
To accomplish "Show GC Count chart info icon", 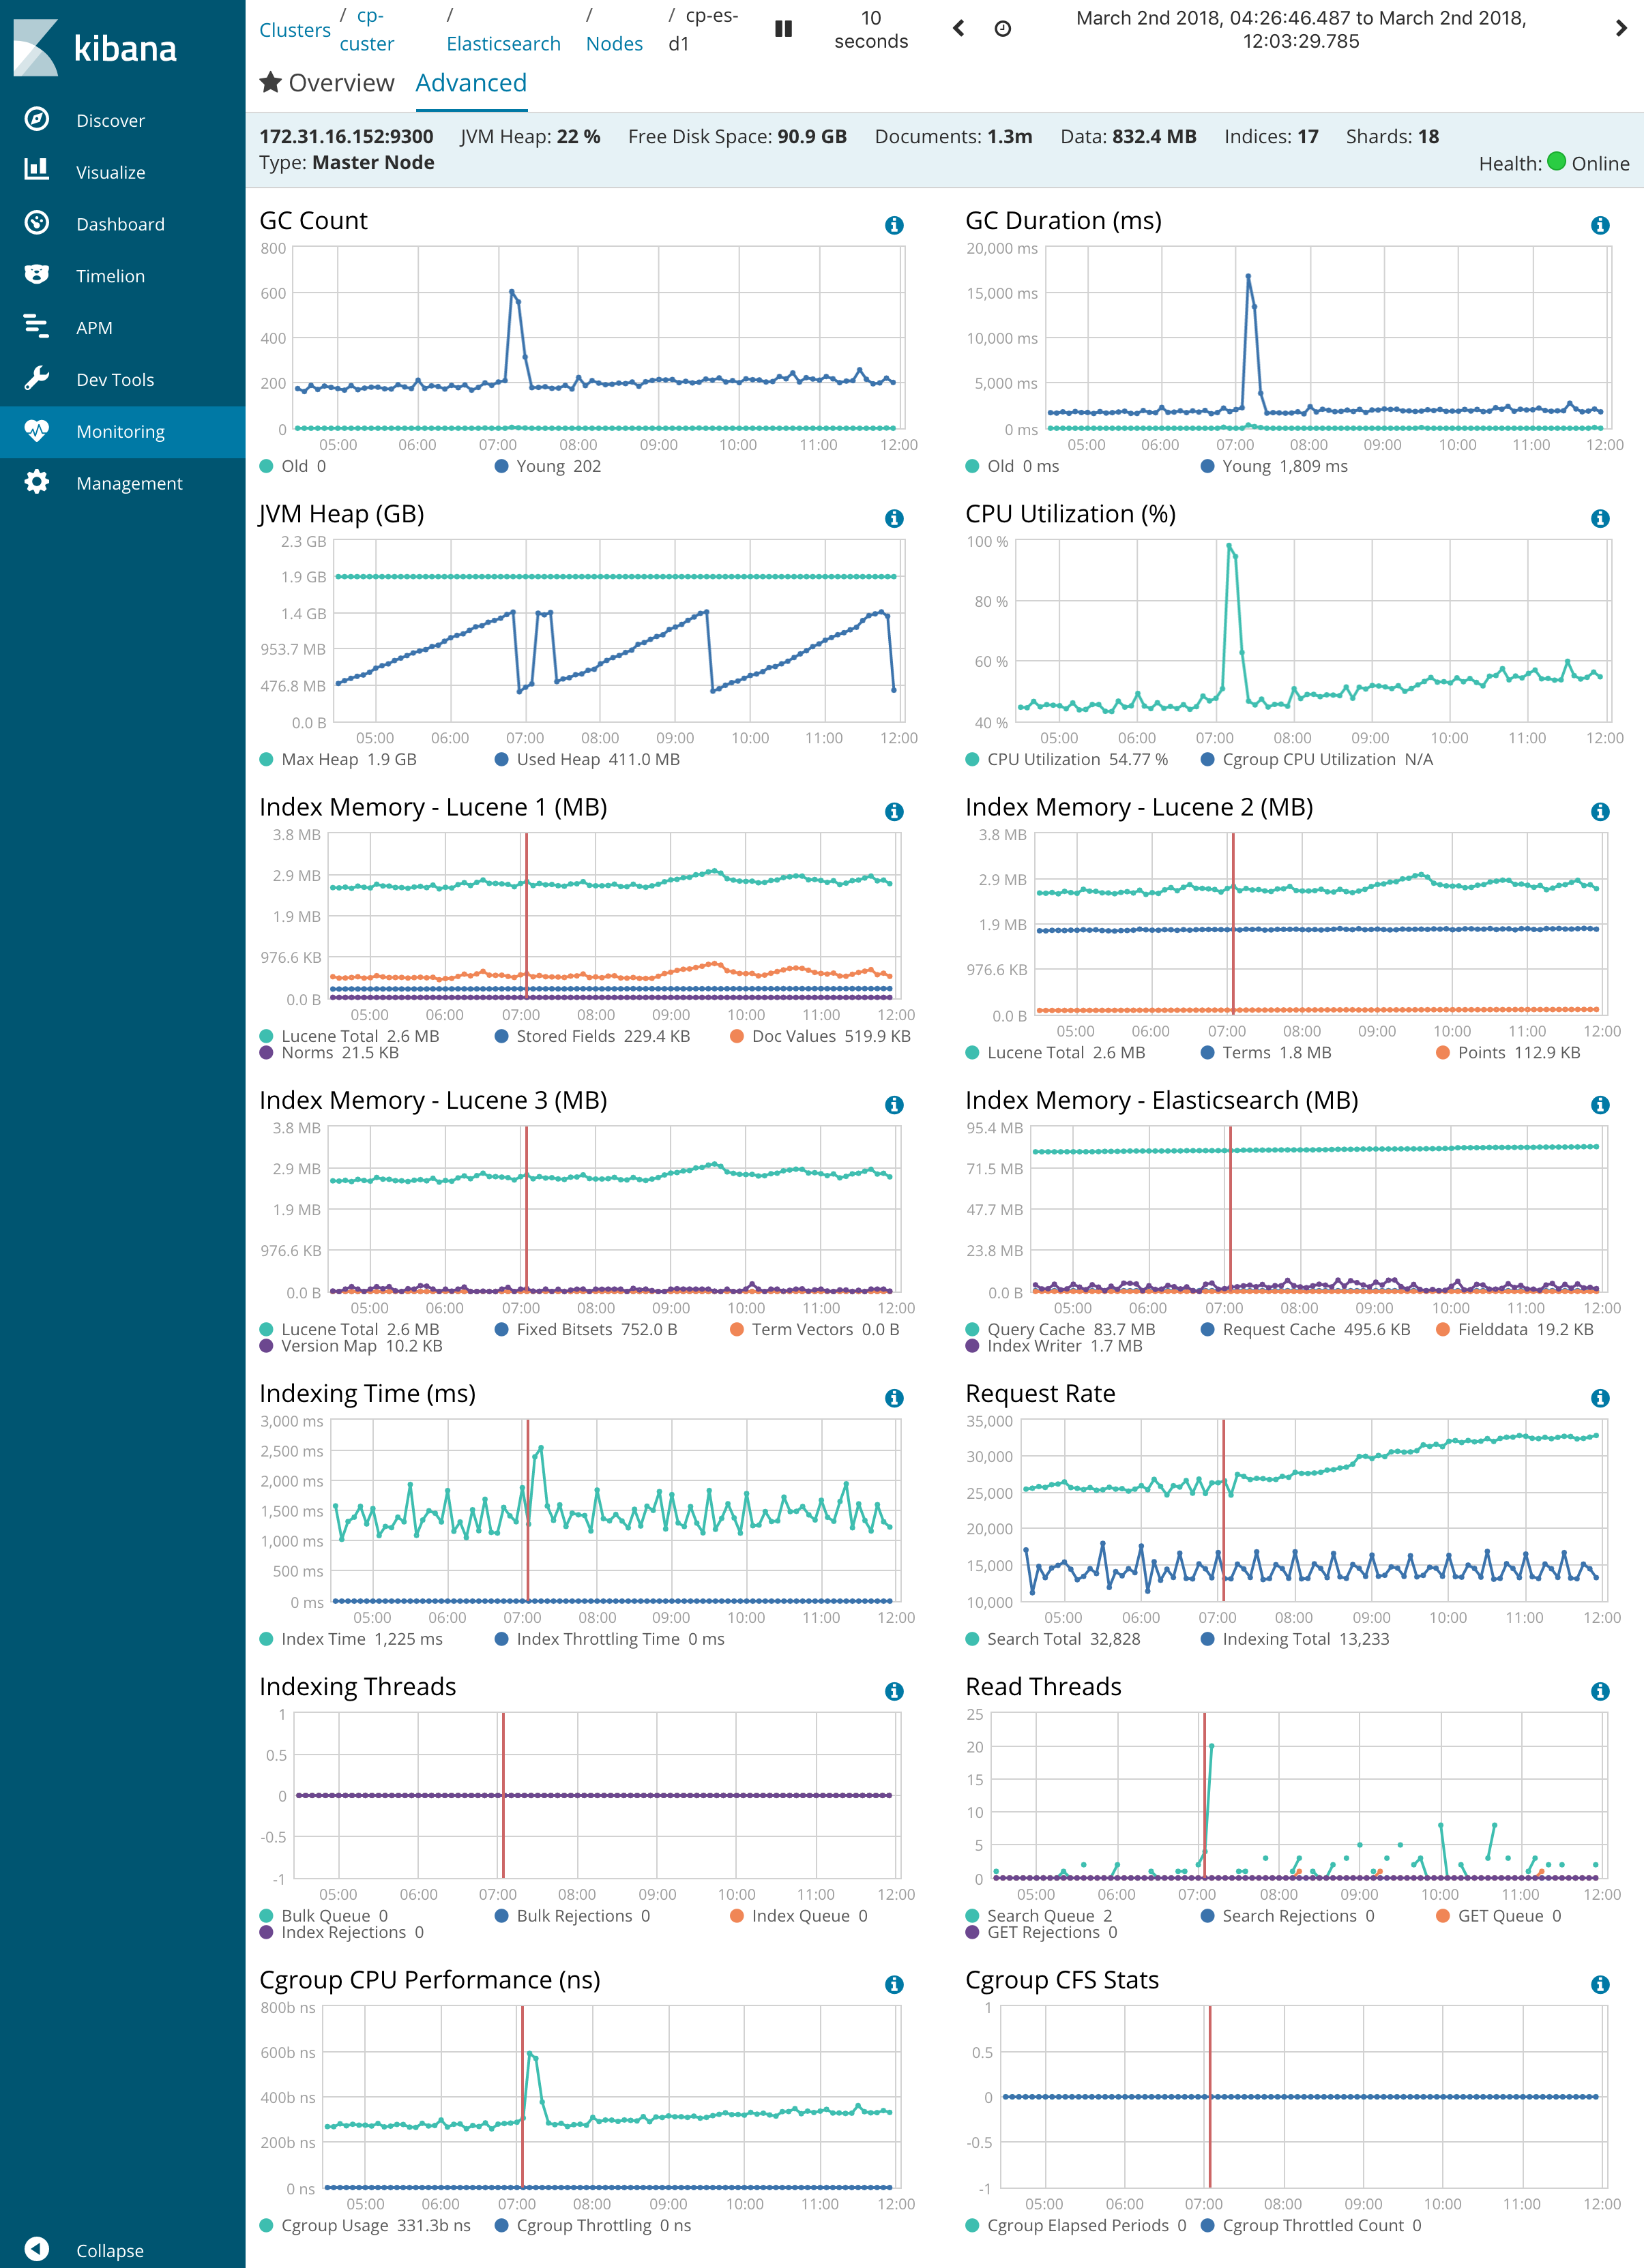I will pyautogui.click(x=894, y=225).
